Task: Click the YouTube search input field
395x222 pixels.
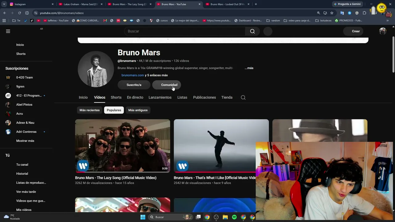Action: [185, 31]
